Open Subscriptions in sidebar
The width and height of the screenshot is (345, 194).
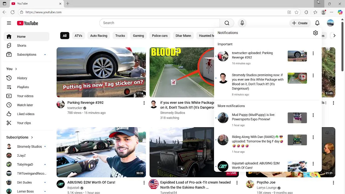point(26,54)
